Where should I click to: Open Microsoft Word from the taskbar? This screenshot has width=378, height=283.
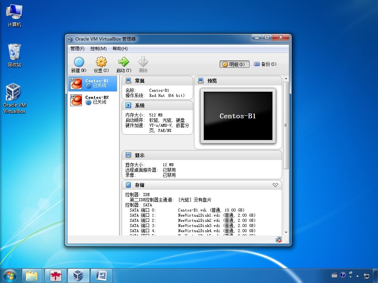tap(101, 276)
